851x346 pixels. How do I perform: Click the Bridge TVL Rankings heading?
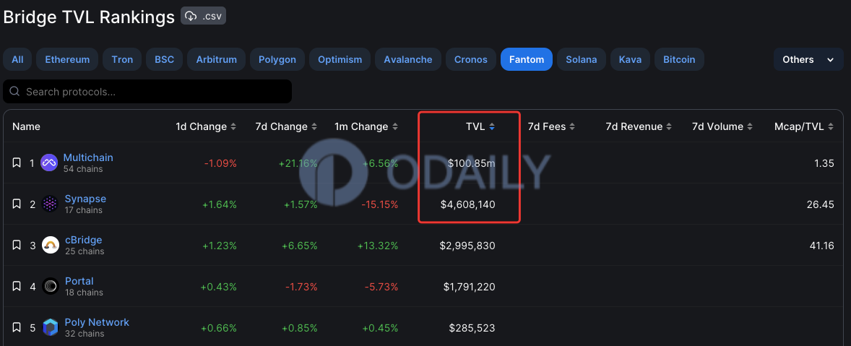[x=89, y=17]
